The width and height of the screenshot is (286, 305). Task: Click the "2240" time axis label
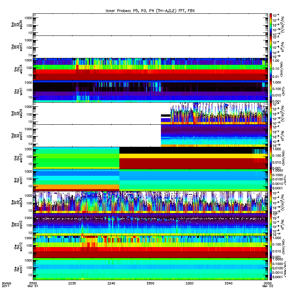(111, 283)
